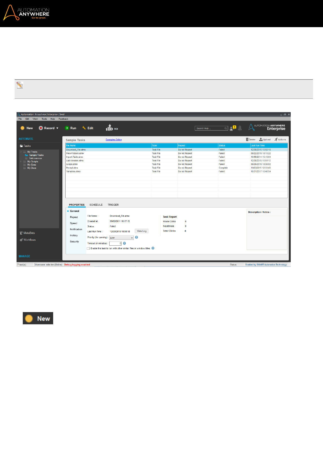Open the Help menu
Screen dimensions: 323x457
[x=53, y=119]
